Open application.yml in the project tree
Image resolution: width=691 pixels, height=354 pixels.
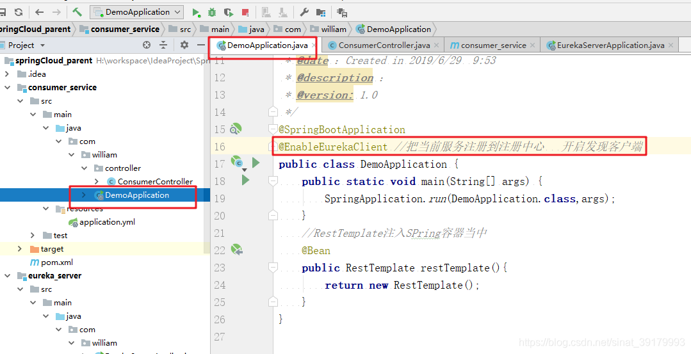[x=107, y=222]
